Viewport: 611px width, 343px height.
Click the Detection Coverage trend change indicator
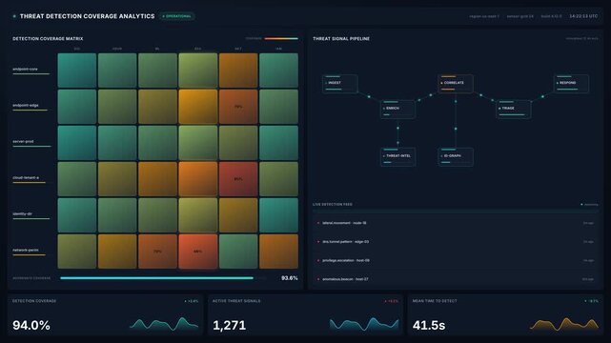coord(192,301)
